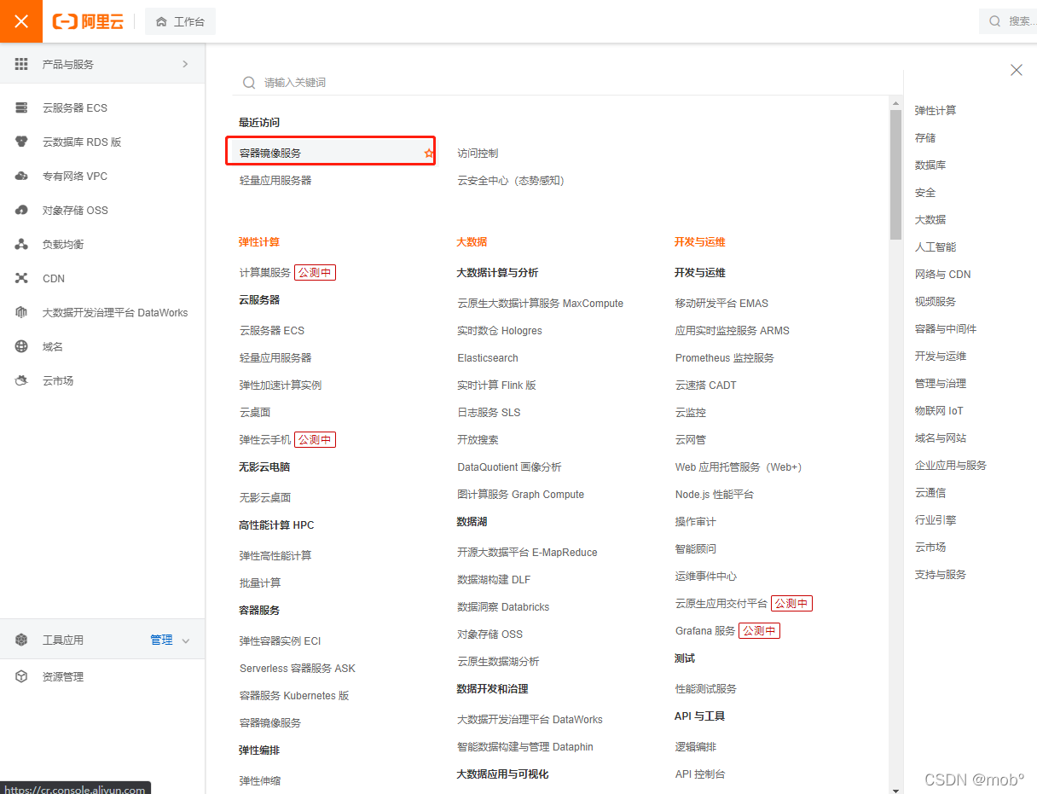Click the 产品与服务 grid icon
Viewport: 1037px width, 794px height.
coord(21,64)
